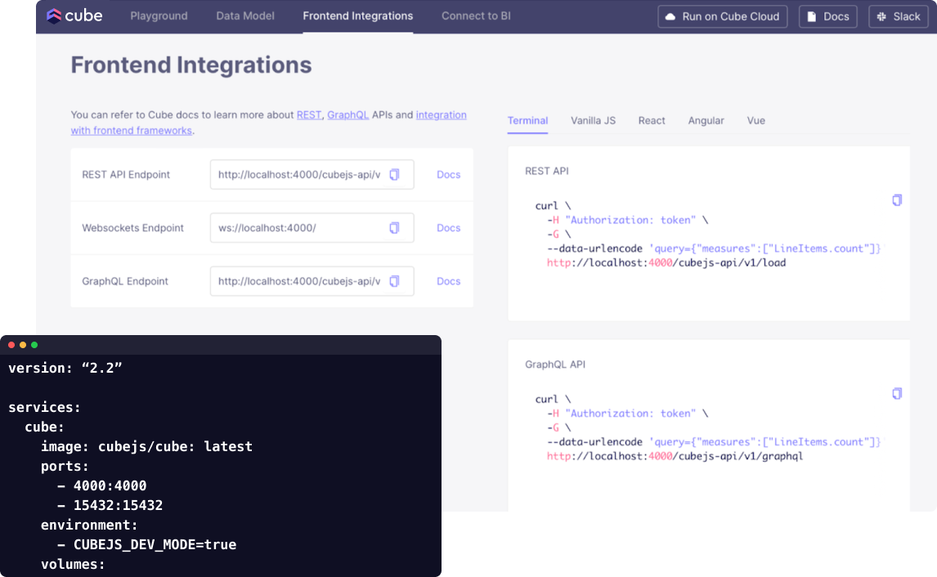Open Docs link for Websockets Endpoint
The image size is (937, 577).
(x=448, y=228)
